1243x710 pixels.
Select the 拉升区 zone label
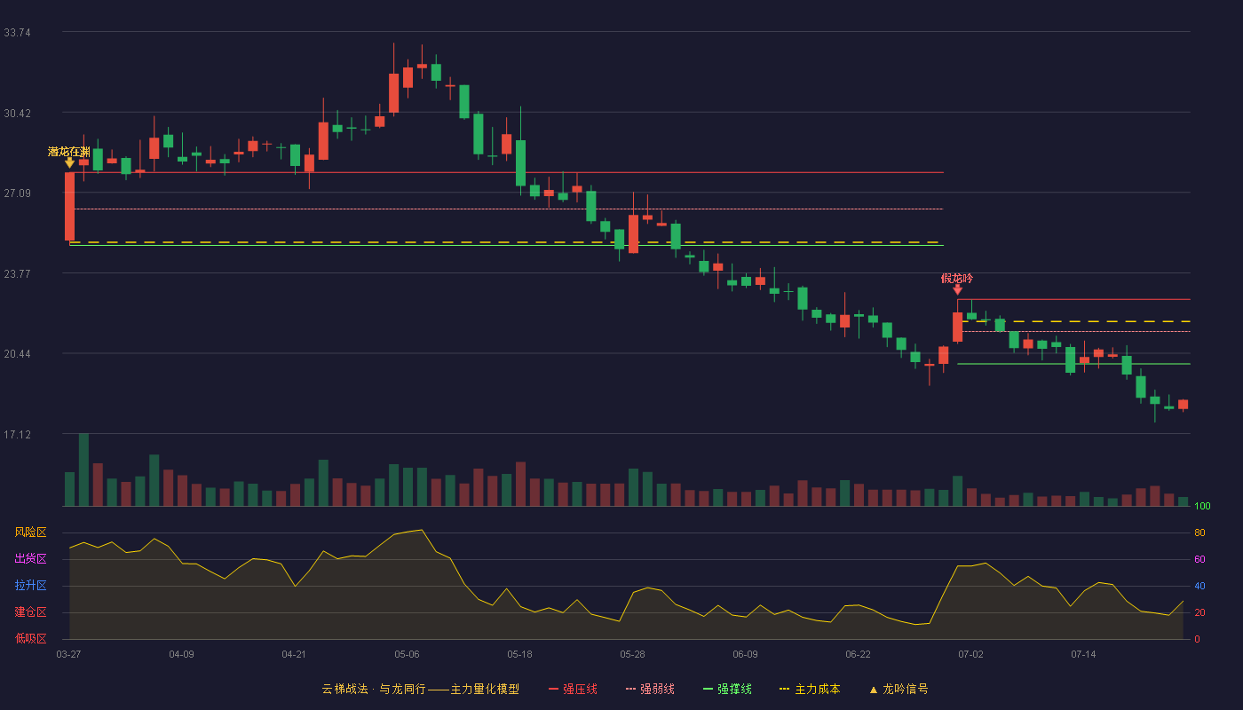click(x=30, y=586)
